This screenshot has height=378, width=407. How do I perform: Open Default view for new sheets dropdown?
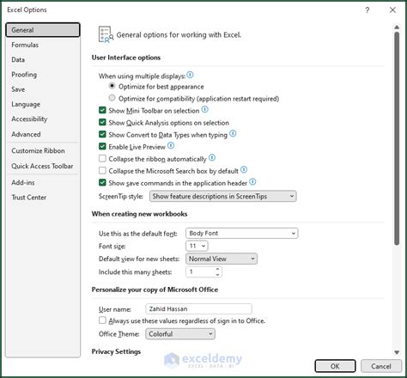tap(222, 259)
